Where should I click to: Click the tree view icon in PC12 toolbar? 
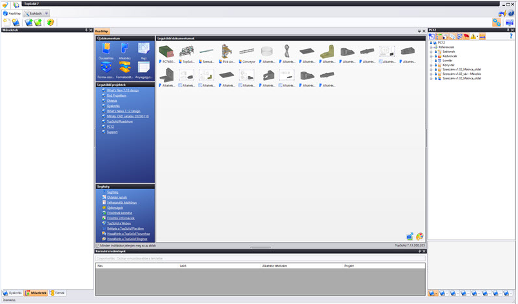click(439, 36)
